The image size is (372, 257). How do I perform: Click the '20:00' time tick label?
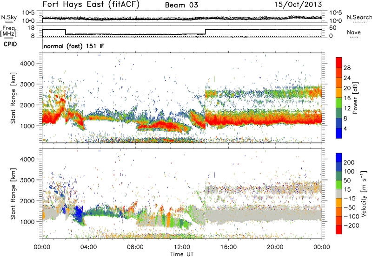click(x=275, y=247)
